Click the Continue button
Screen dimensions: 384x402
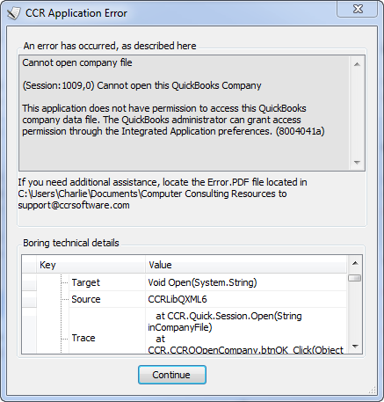[x=172, y=375]
